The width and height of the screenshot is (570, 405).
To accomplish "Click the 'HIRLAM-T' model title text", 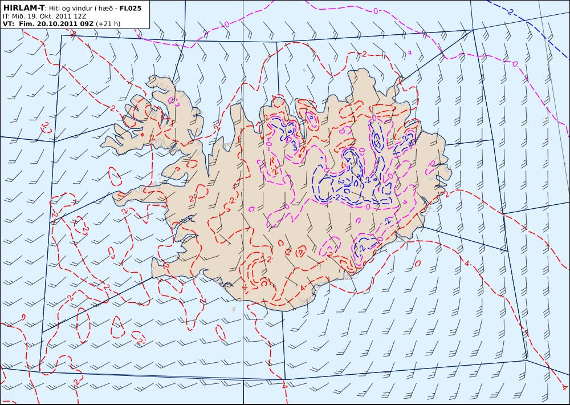I will pyautogui.click(x=23, y=7).
